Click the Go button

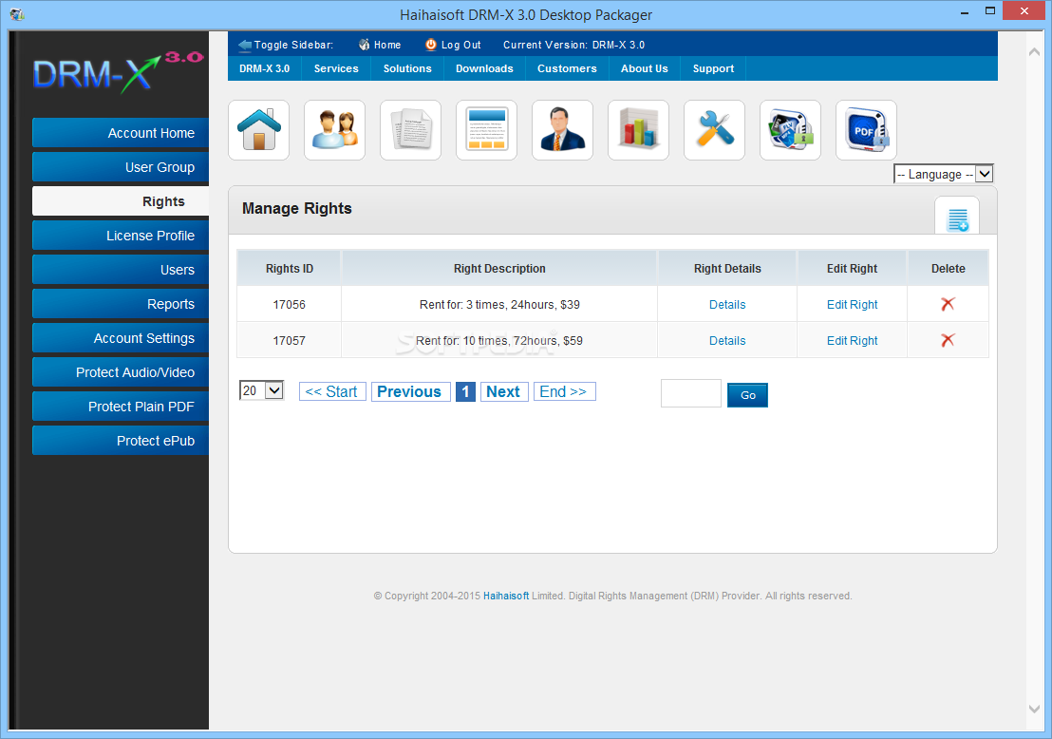pos(747,395)
